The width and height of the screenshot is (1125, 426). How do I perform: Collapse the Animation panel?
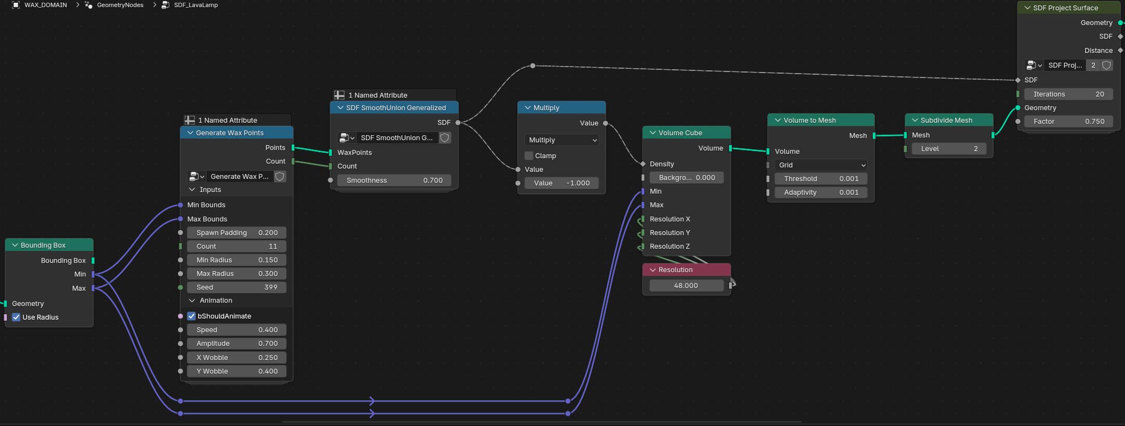point(192,301)
